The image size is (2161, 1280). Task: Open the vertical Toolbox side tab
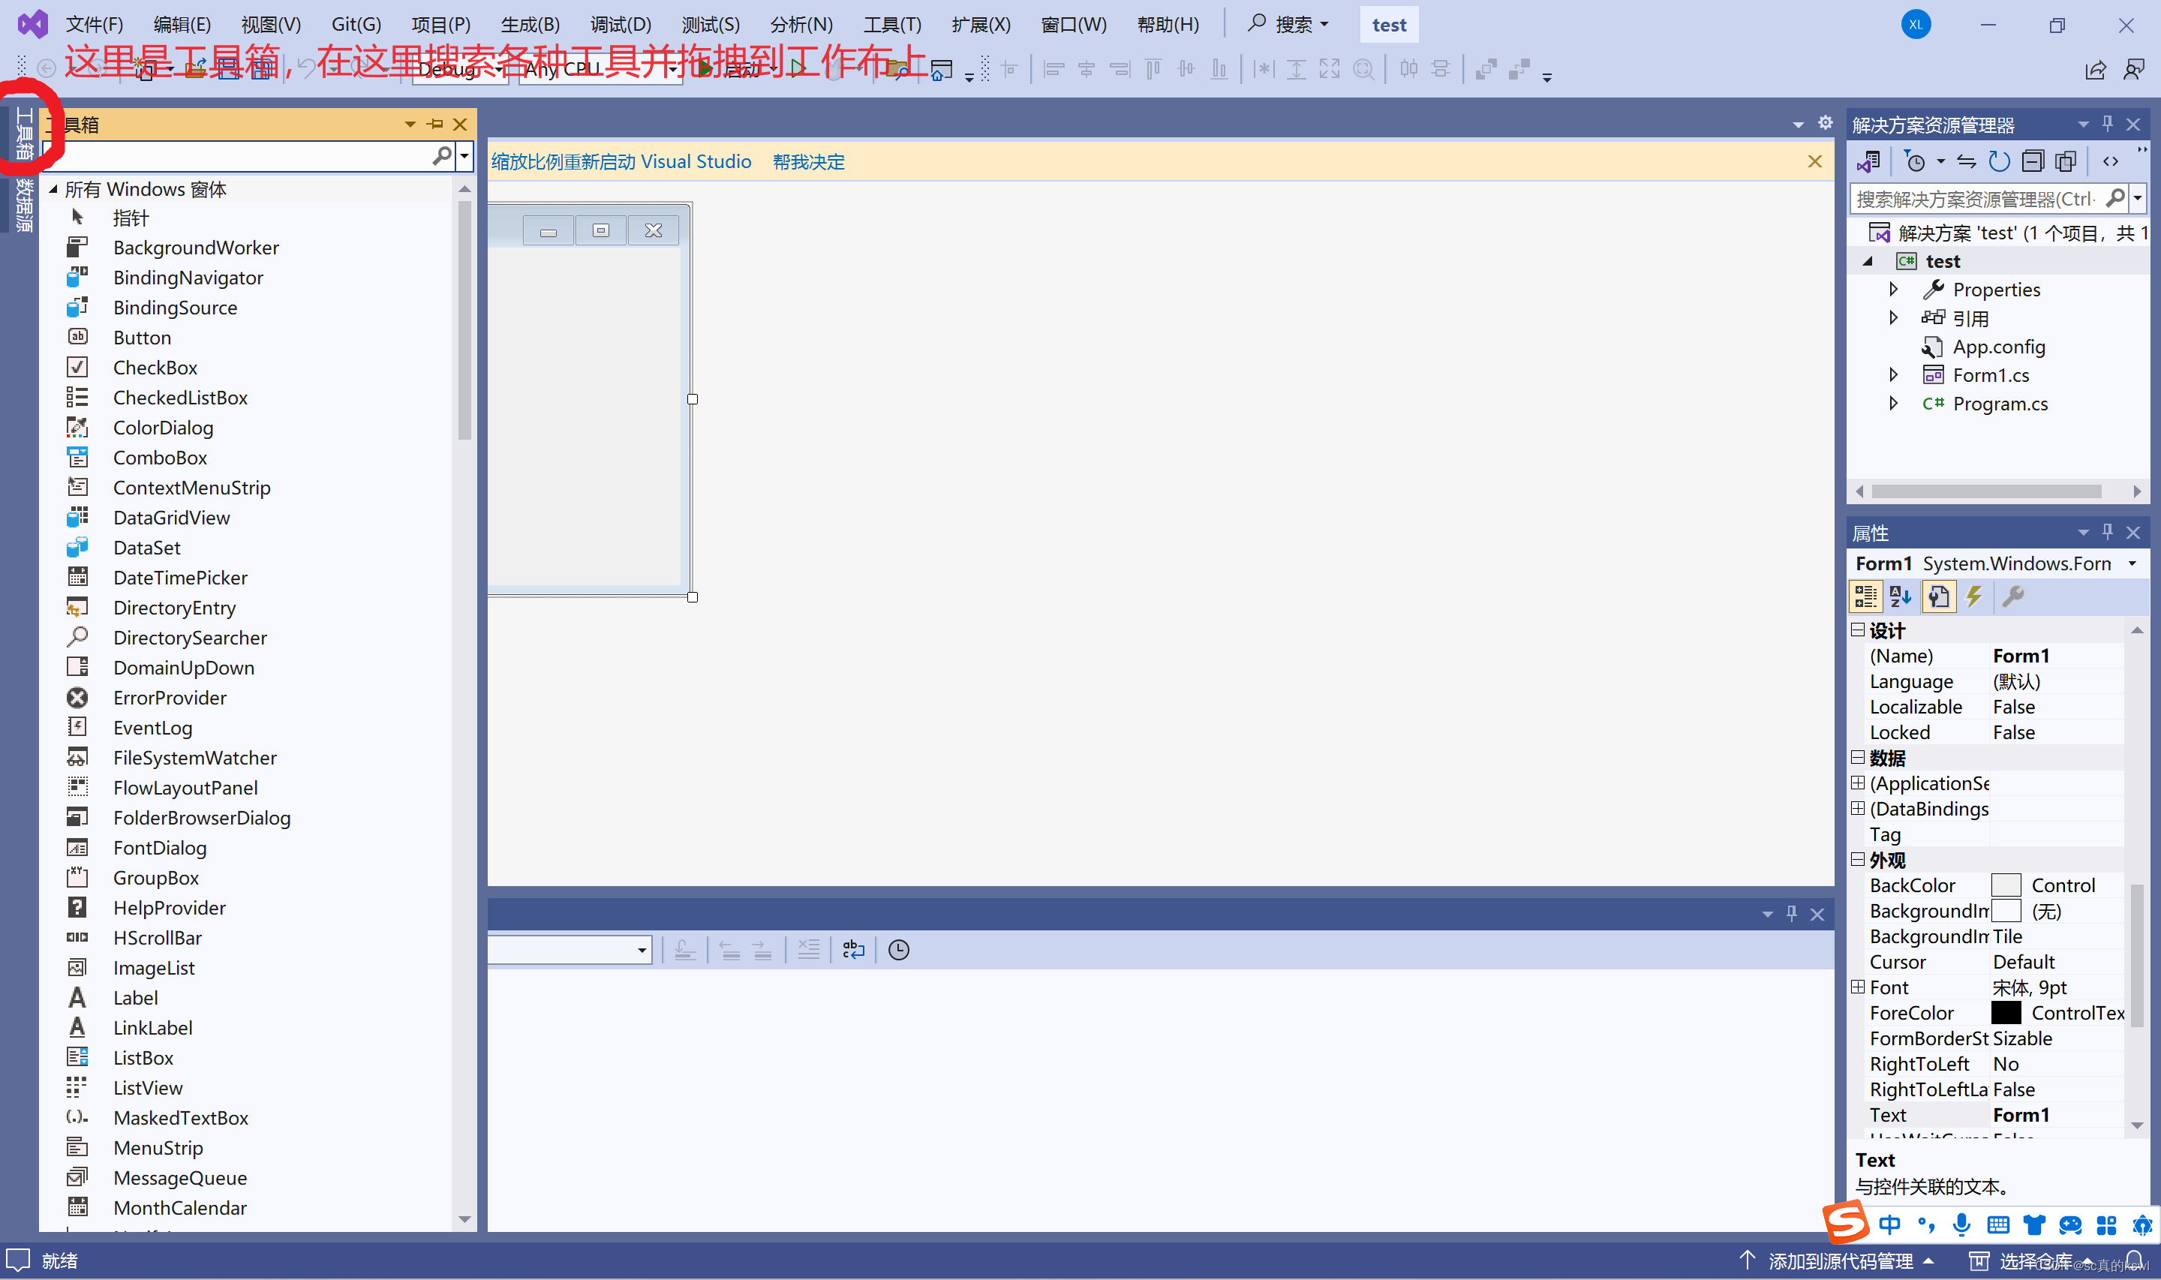[x=24, y=134]
